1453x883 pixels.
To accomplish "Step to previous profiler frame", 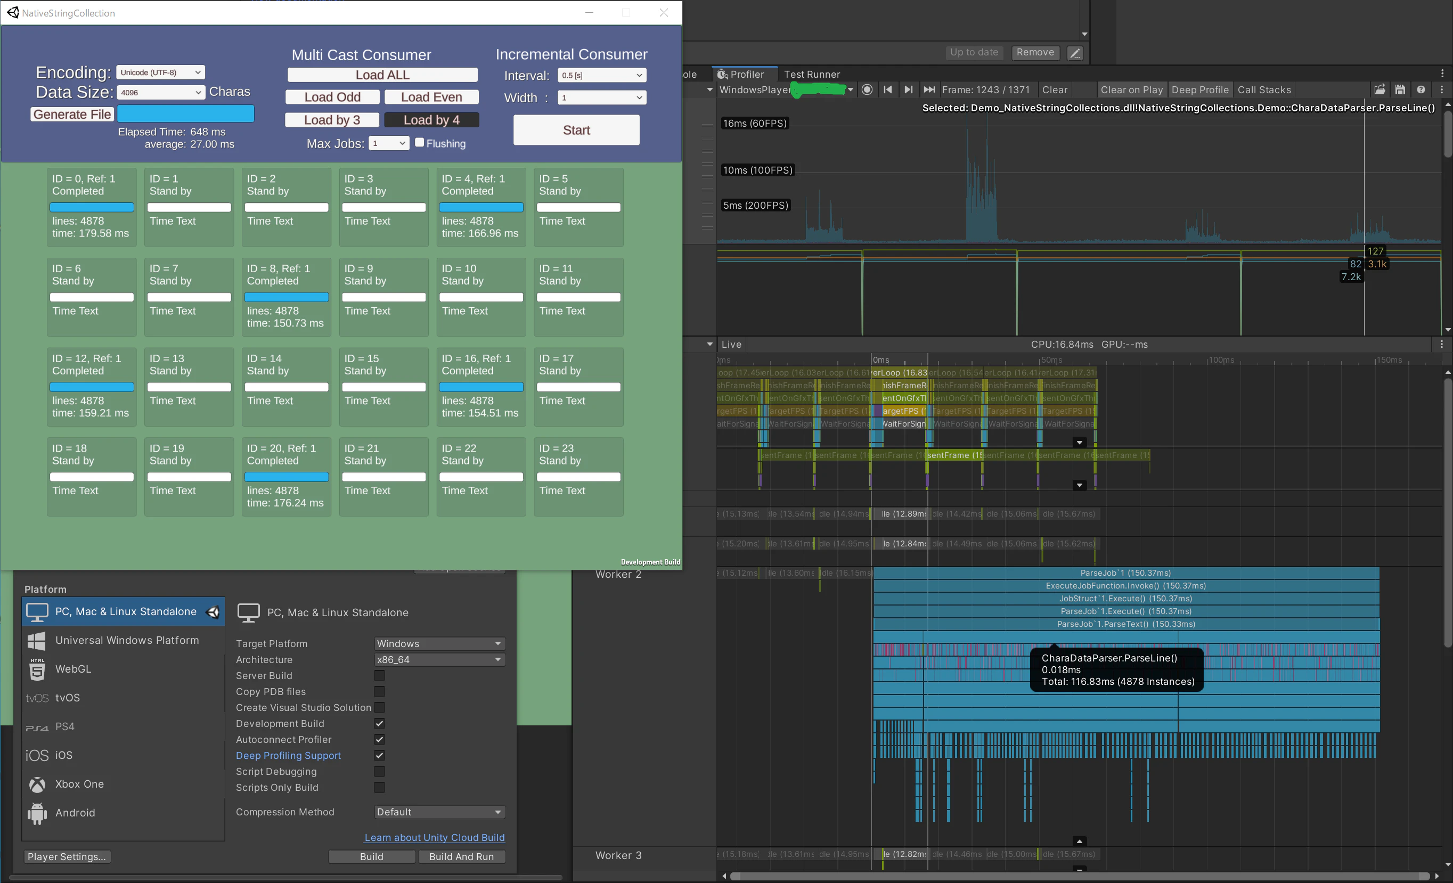I will [887, 89].
